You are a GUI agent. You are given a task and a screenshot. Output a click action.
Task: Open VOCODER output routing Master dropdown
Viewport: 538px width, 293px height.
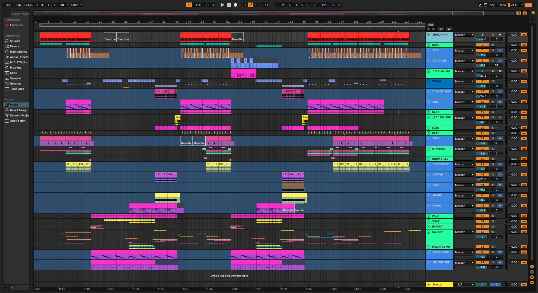click(x=464, y=61)
